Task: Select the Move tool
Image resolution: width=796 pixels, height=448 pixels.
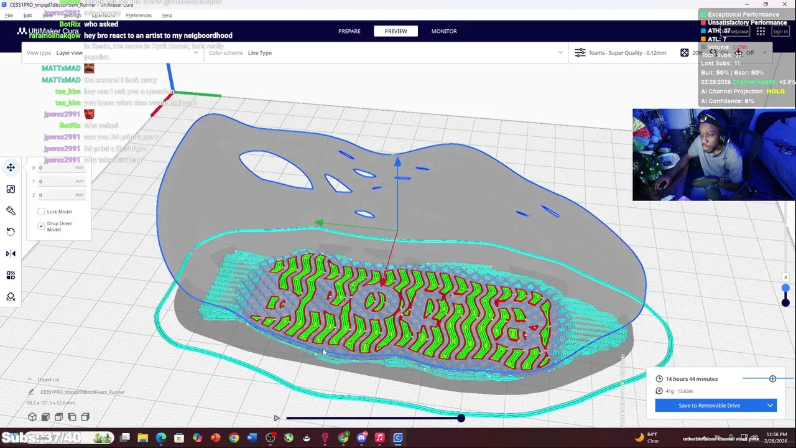Action: [11, 167]
